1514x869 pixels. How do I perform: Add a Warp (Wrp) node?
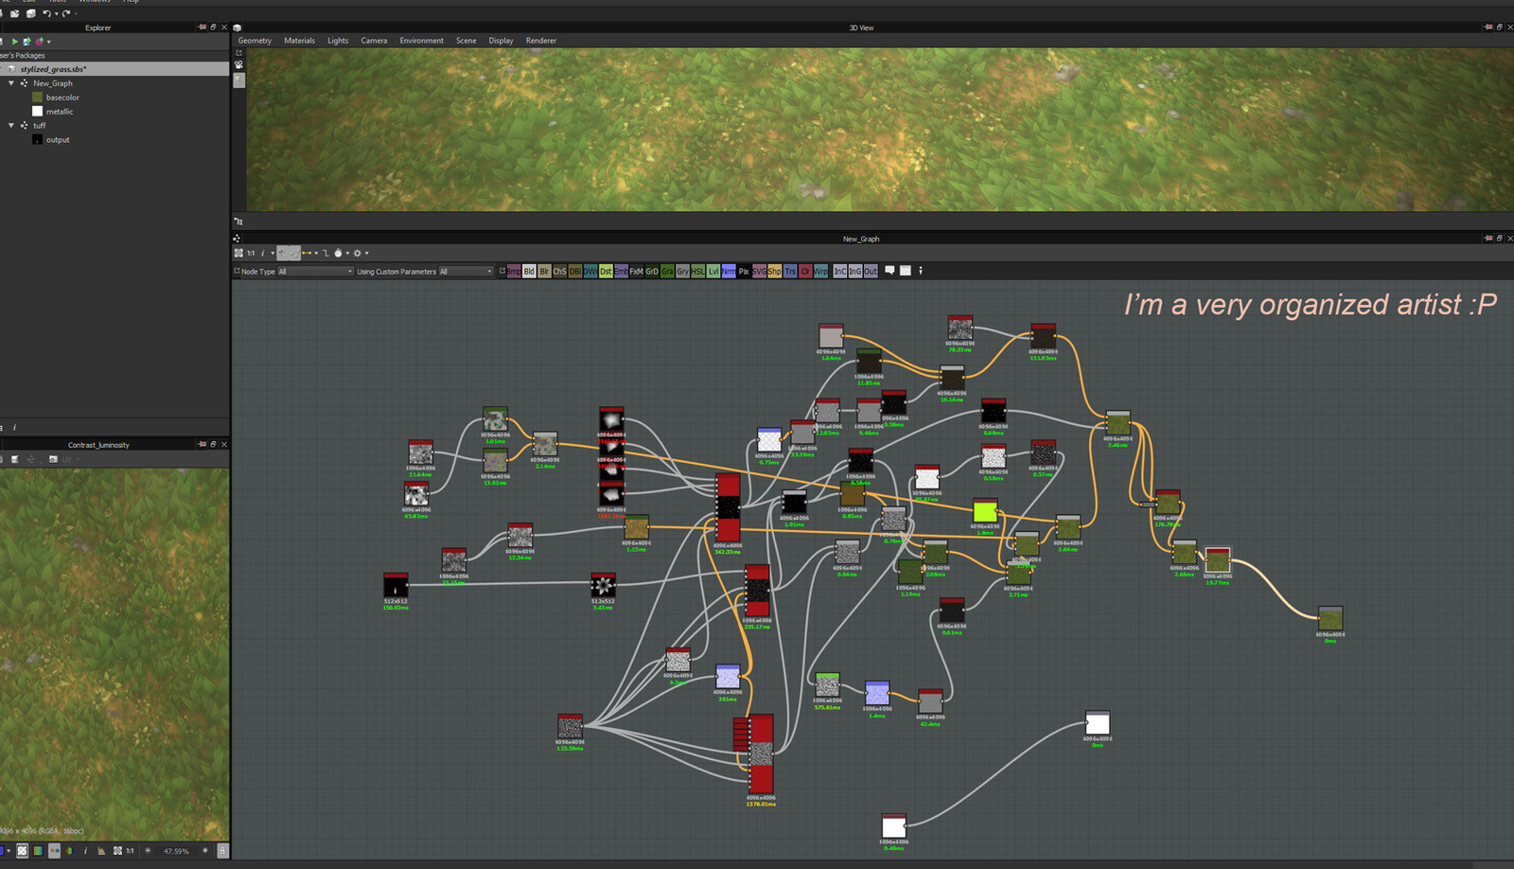[820, 271]
